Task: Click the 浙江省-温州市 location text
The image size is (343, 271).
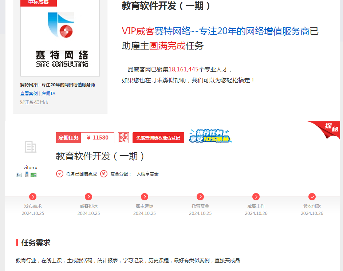Action: coord(34,102)
